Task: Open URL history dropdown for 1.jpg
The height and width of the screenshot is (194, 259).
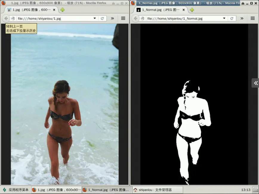Action: (x=95, y=18)
